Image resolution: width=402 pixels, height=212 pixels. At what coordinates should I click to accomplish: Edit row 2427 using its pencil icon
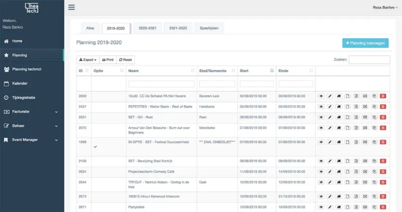point(330,107)
